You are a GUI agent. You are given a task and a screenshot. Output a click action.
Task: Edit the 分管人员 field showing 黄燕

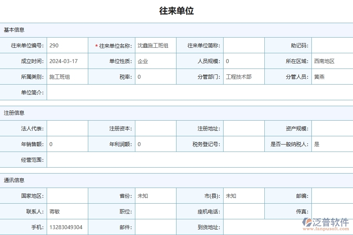point(331,77)
